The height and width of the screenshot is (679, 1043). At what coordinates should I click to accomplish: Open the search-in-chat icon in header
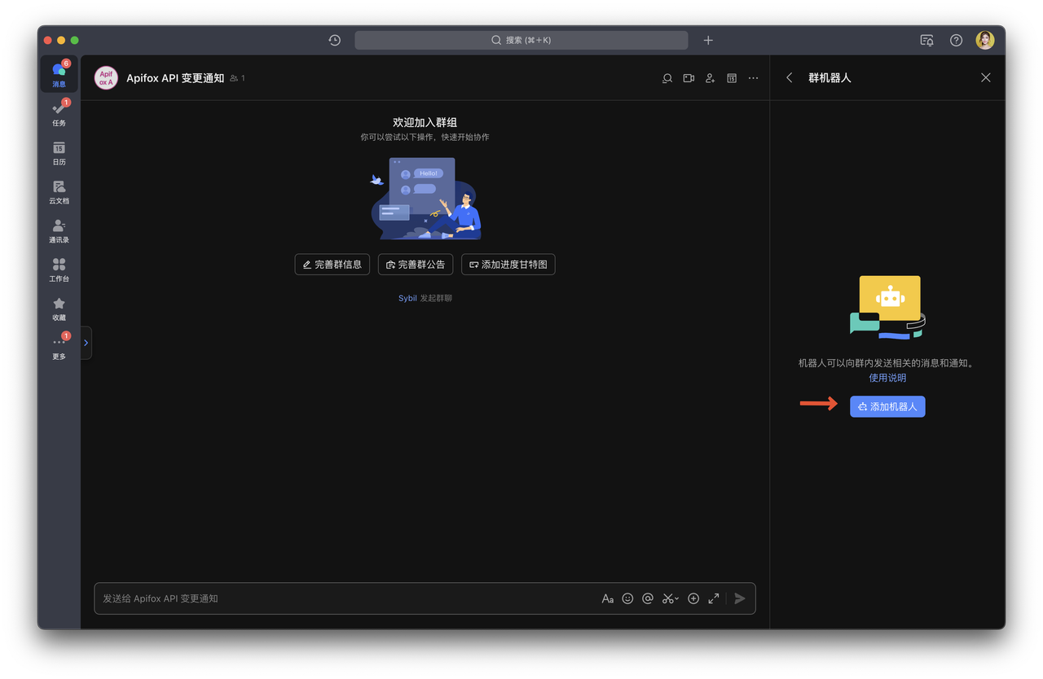(667, 78)
